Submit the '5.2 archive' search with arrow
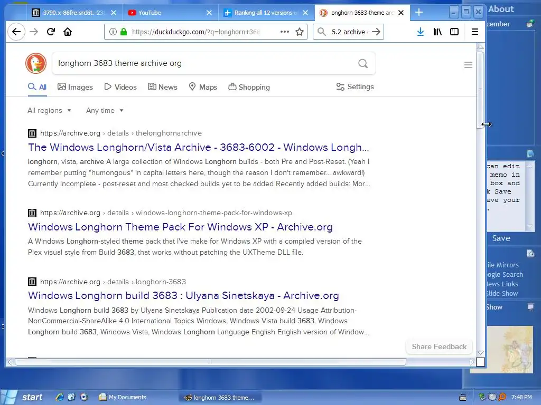 [376, 32]
